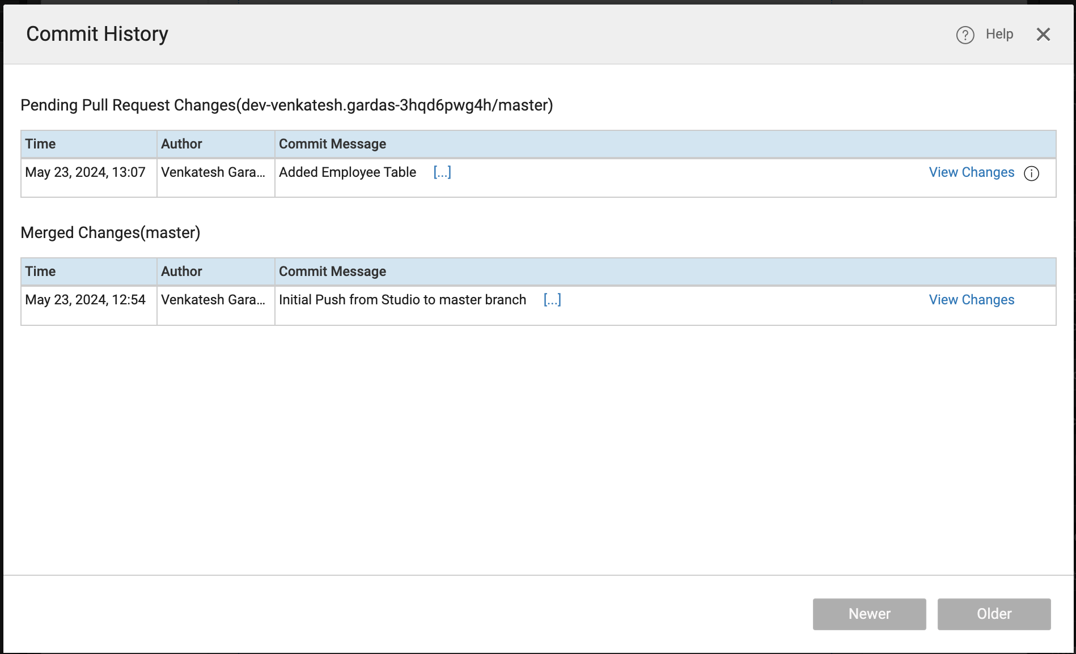Click info icon beside pending View Changes
Image resolution: width=1076 pixels, height=654 pixels.
click(1031, 173)
